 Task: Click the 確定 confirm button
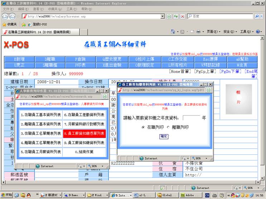coord(164,136)
